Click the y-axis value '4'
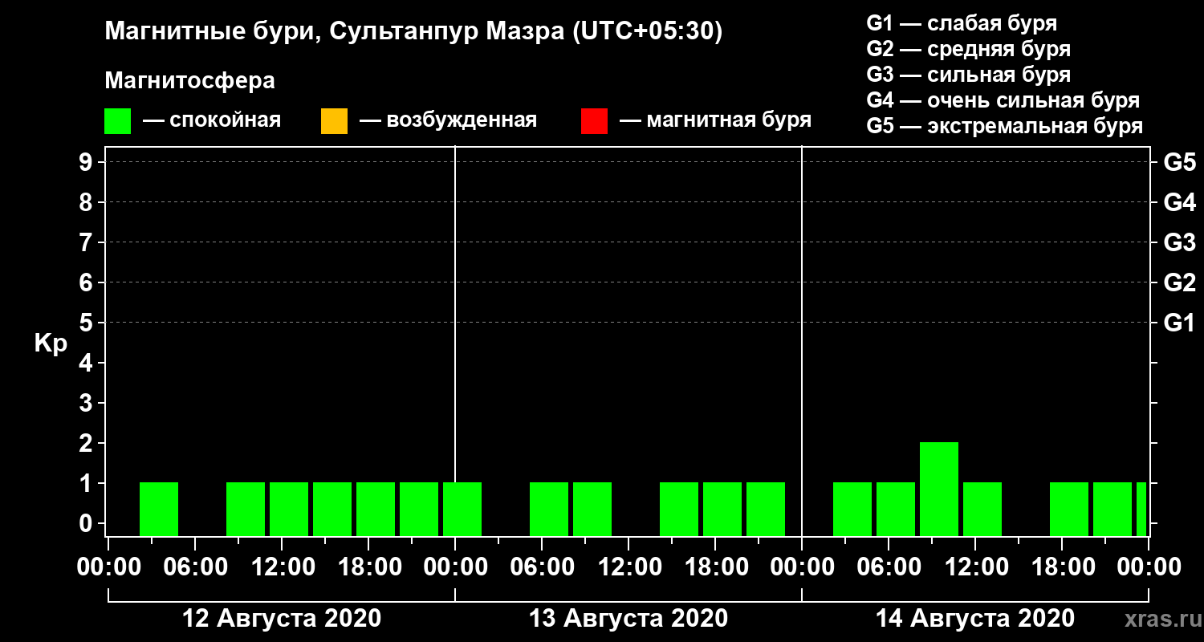1204x642 pixels. tap(87, 363)
